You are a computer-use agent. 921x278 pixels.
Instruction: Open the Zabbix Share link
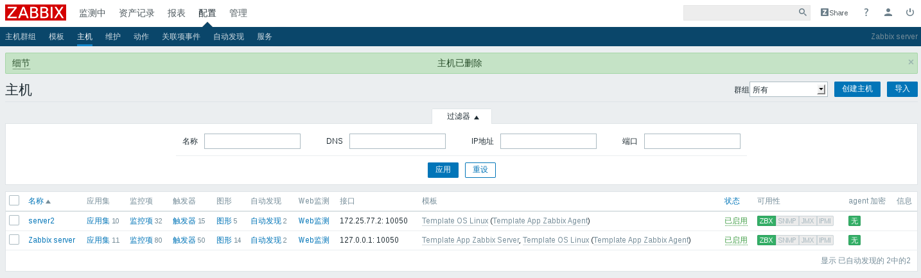(x=834, y=13)
